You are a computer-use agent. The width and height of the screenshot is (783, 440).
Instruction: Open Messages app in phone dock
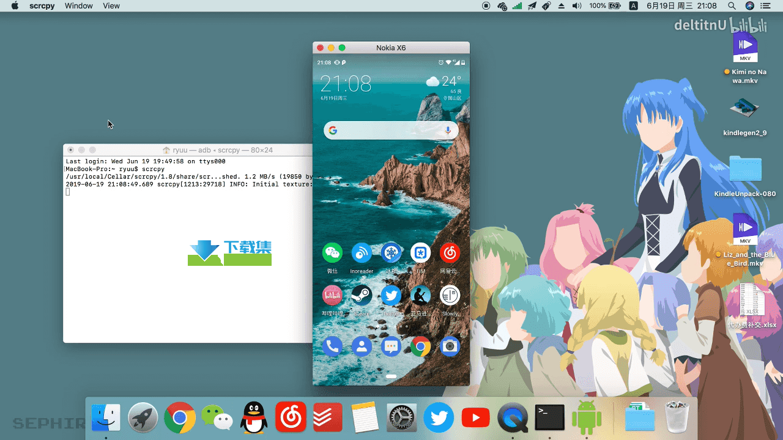click(x=391, y=346)
